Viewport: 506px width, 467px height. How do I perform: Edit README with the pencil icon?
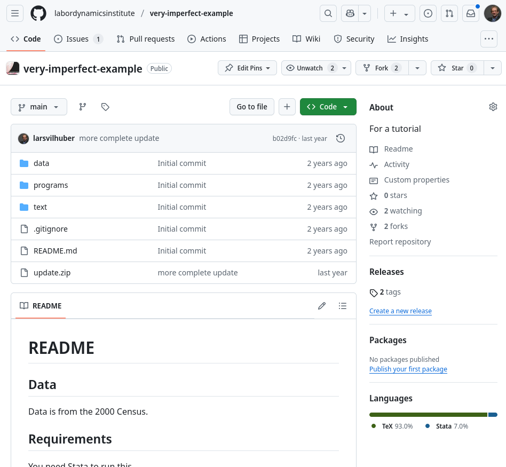[x=322, y=306]
